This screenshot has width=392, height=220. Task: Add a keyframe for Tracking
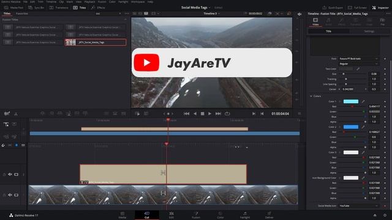click(385, 79)
